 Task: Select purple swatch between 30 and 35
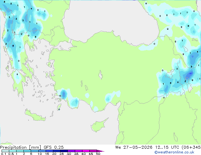[71, 151]
